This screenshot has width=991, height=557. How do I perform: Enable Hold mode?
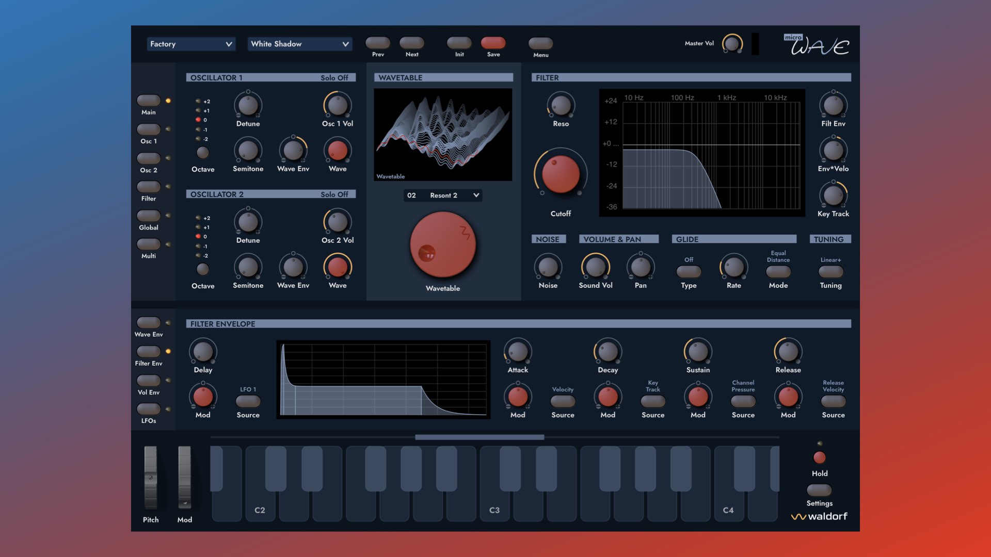[x=819, y=457]
